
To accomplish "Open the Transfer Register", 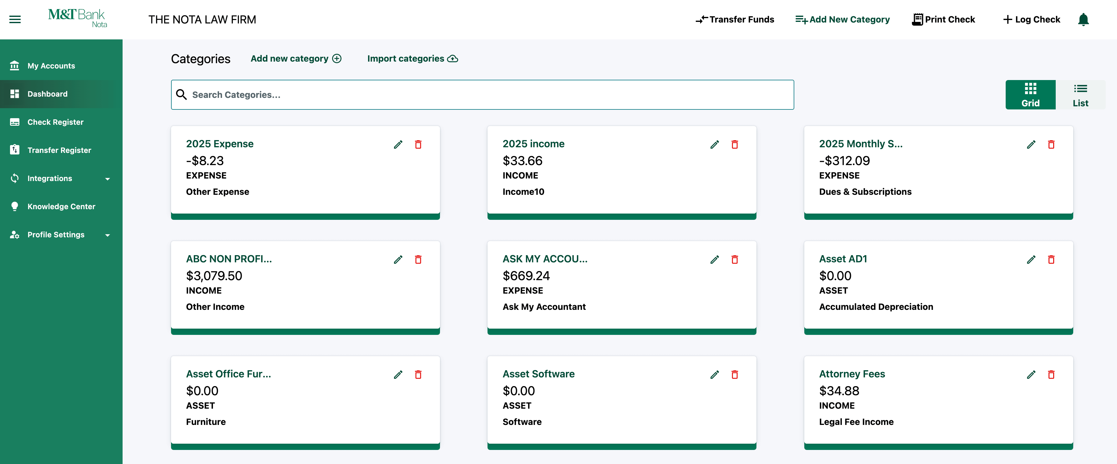I will (61, 150).
